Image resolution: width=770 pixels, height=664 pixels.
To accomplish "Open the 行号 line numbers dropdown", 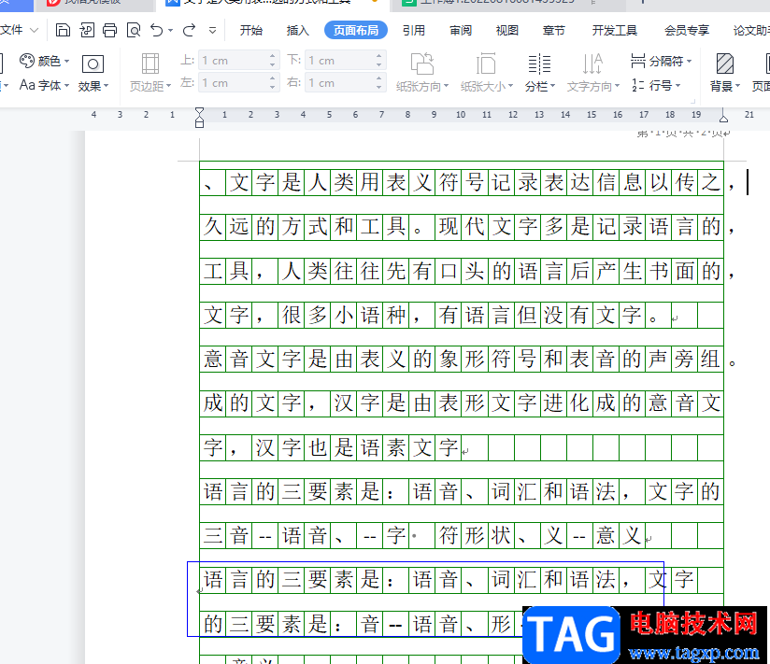I will coord(656,86).
